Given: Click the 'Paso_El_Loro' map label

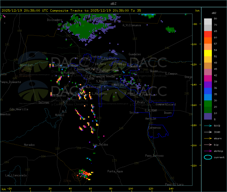Looking at the screenshot, I should coord(174,184).
